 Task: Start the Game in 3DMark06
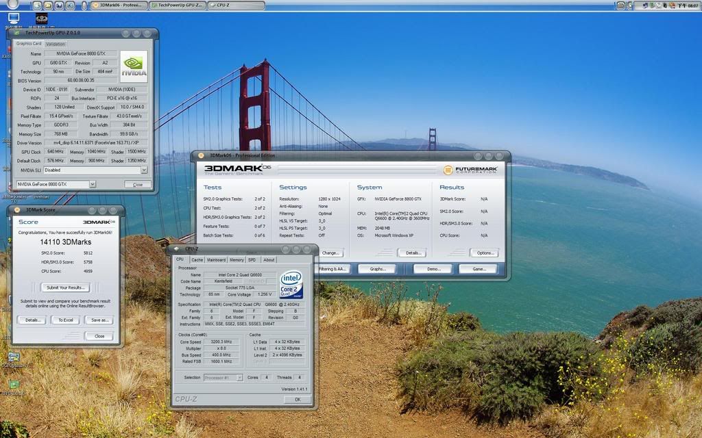478,269
